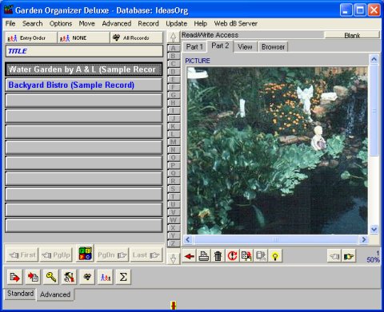Open the Web dB Server menu

tap(236, 23)
